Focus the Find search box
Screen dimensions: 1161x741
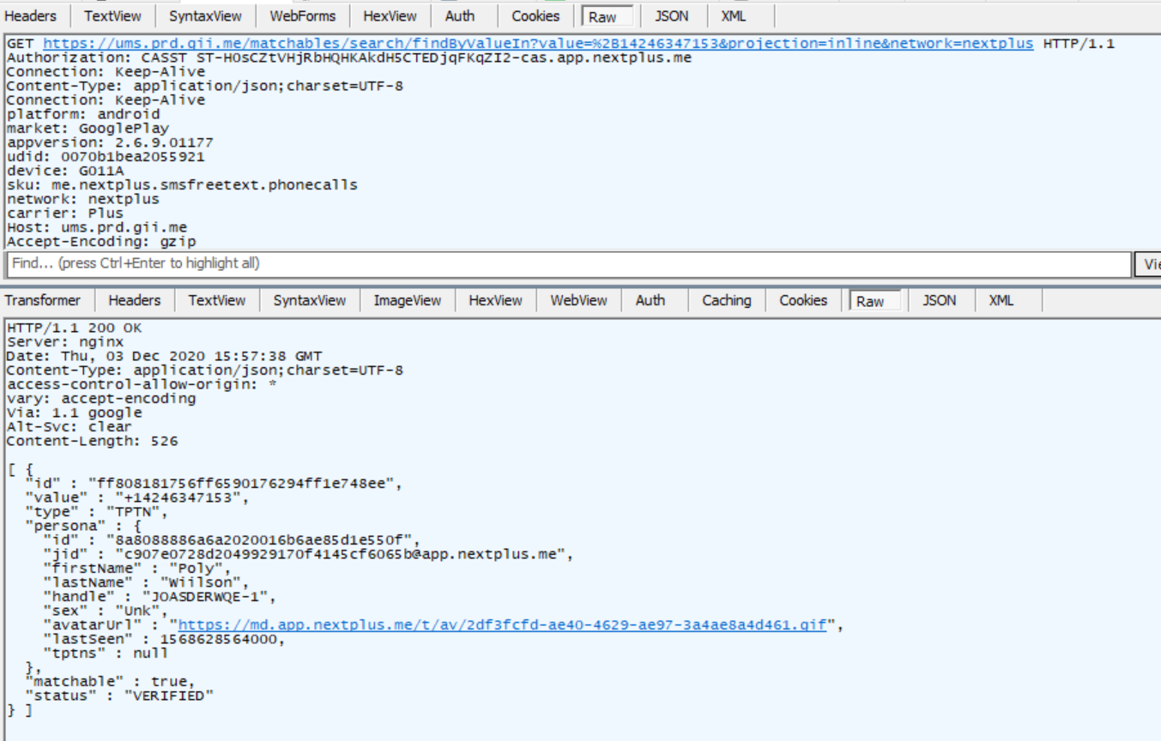pyautogui.click(x=569, y=263)
